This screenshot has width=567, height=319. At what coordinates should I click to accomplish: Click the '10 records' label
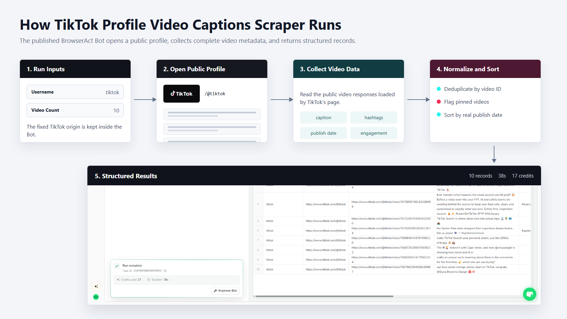coord(480,176)
